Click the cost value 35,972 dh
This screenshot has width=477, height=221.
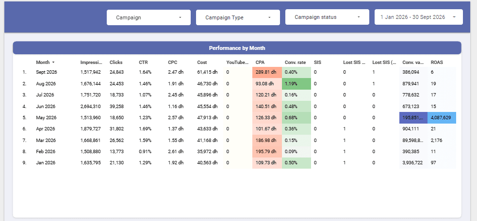(208, 151)
